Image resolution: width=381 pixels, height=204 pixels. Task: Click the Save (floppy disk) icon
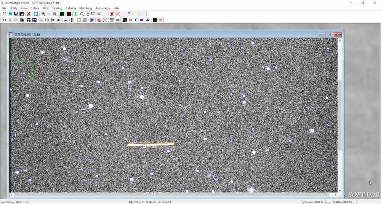(16, 14)
